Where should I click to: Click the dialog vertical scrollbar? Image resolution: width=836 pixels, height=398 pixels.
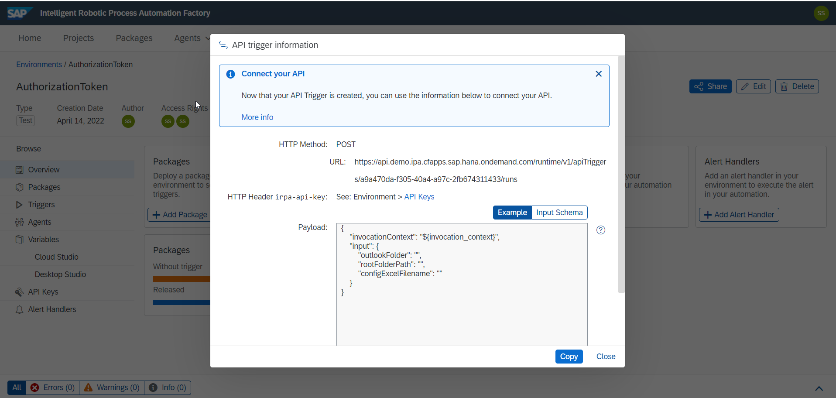point(621,174)
